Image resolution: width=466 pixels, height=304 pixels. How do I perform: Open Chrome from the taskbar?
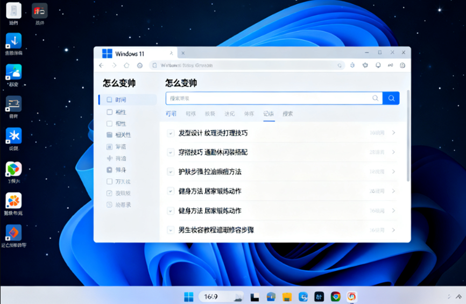click(x=336, y=296)
